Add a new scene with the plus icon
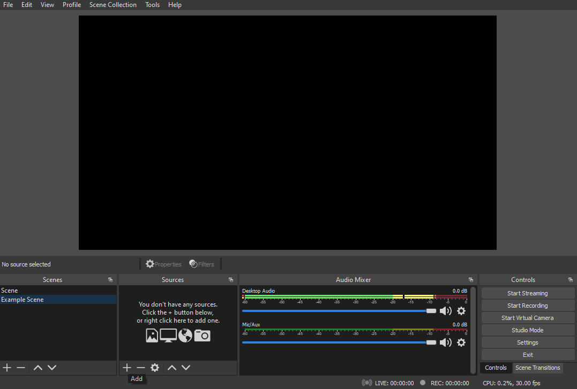577x389 pixels. point(7,367)
